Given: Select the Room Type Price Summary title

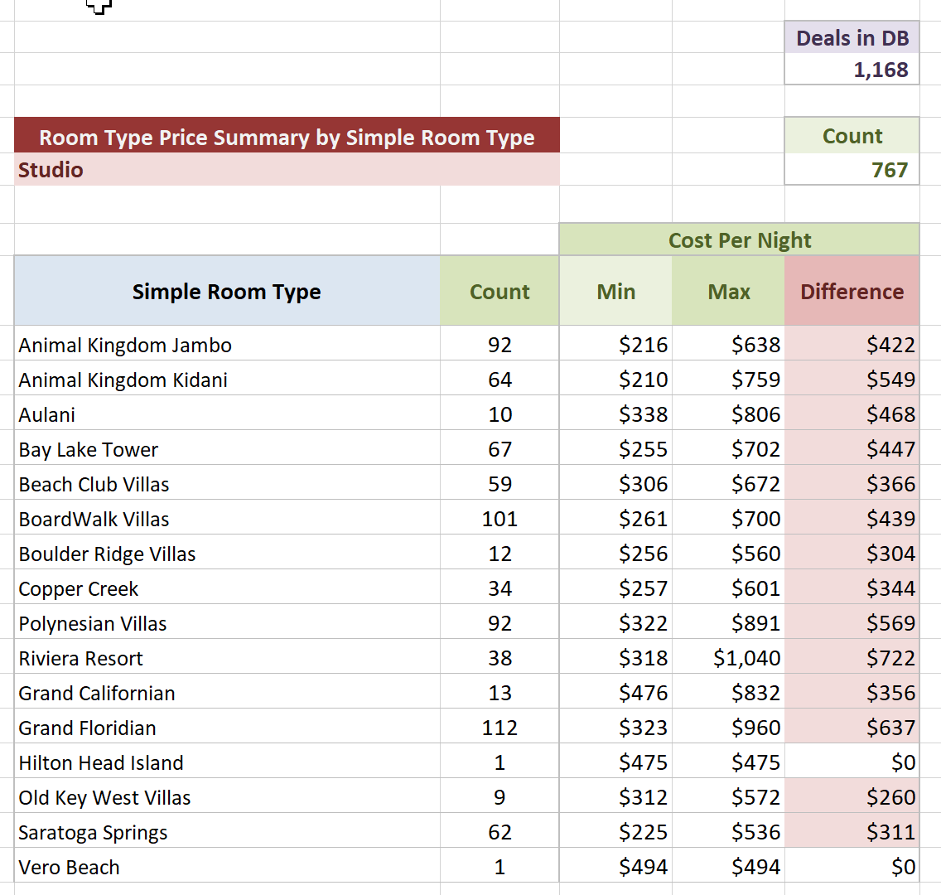Looking at the screenshot, I should [287, 137].
